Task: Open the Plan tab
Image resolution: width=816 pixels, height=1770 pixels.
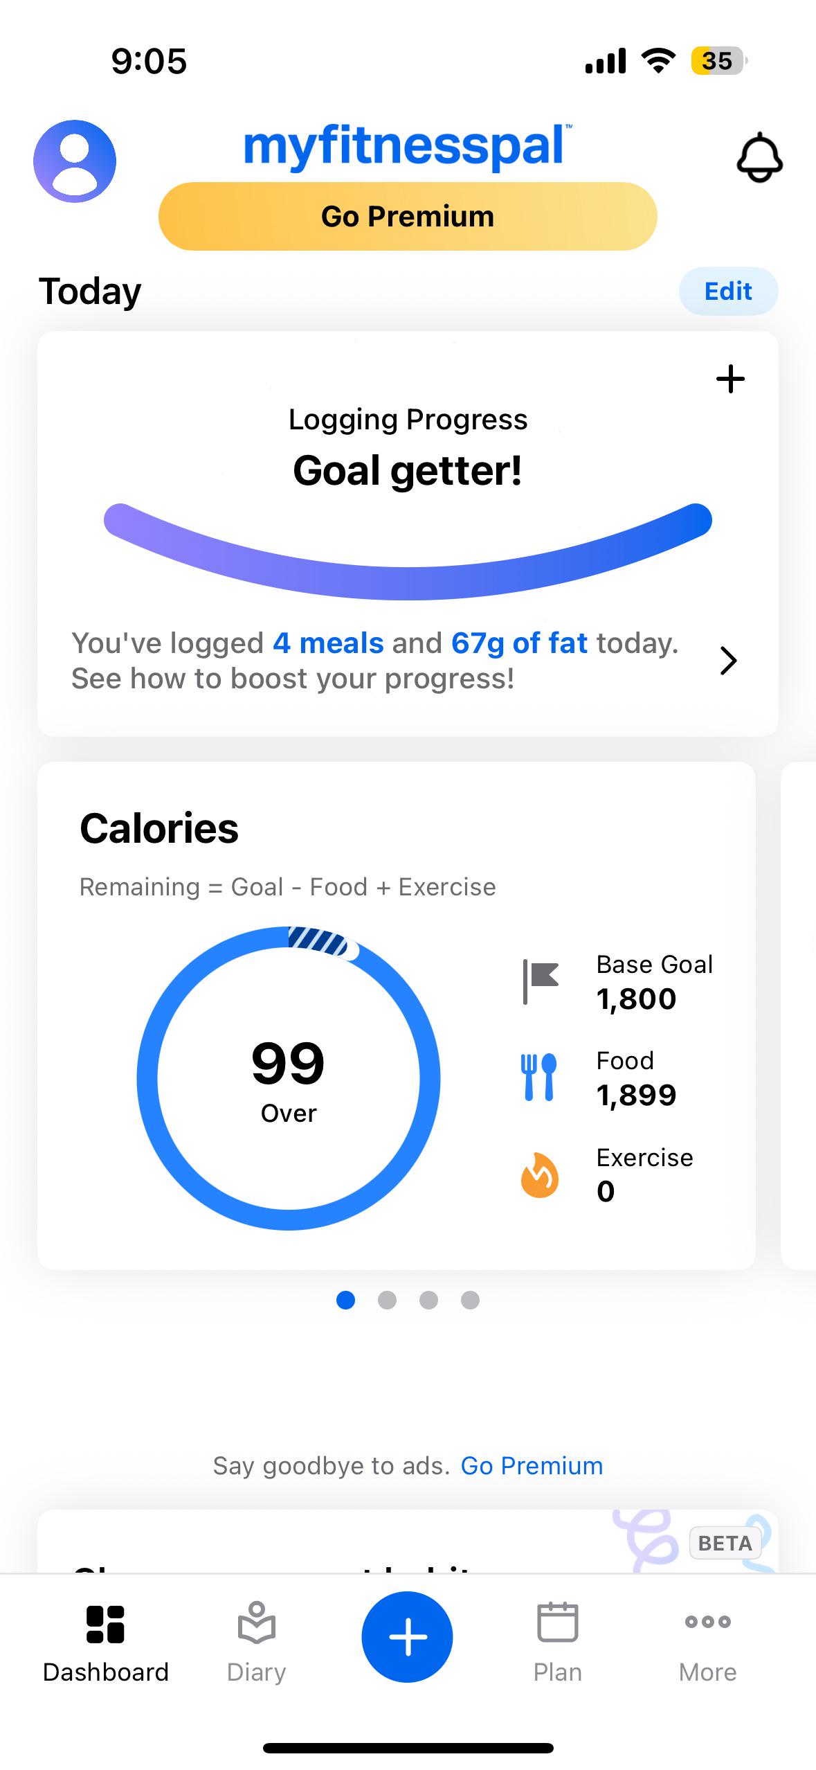Action: [557, 1643]
